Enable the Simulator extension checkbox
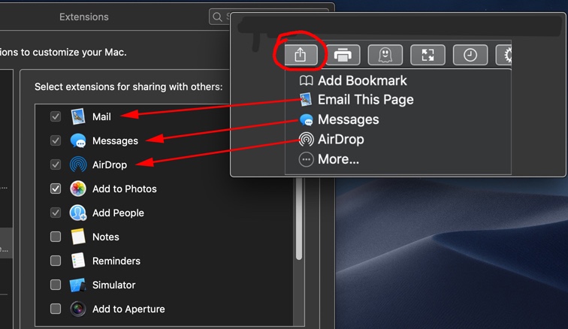Screen dimensions: 568x329 click(x=56, y=285)
